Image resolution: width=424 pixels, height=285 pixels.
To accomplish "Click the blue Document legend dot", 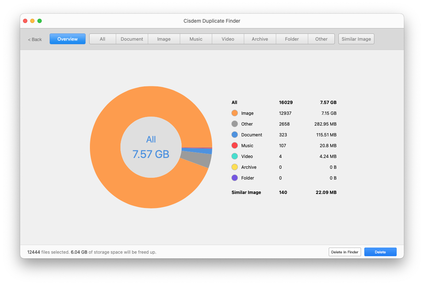I will (x=235, y=135).
